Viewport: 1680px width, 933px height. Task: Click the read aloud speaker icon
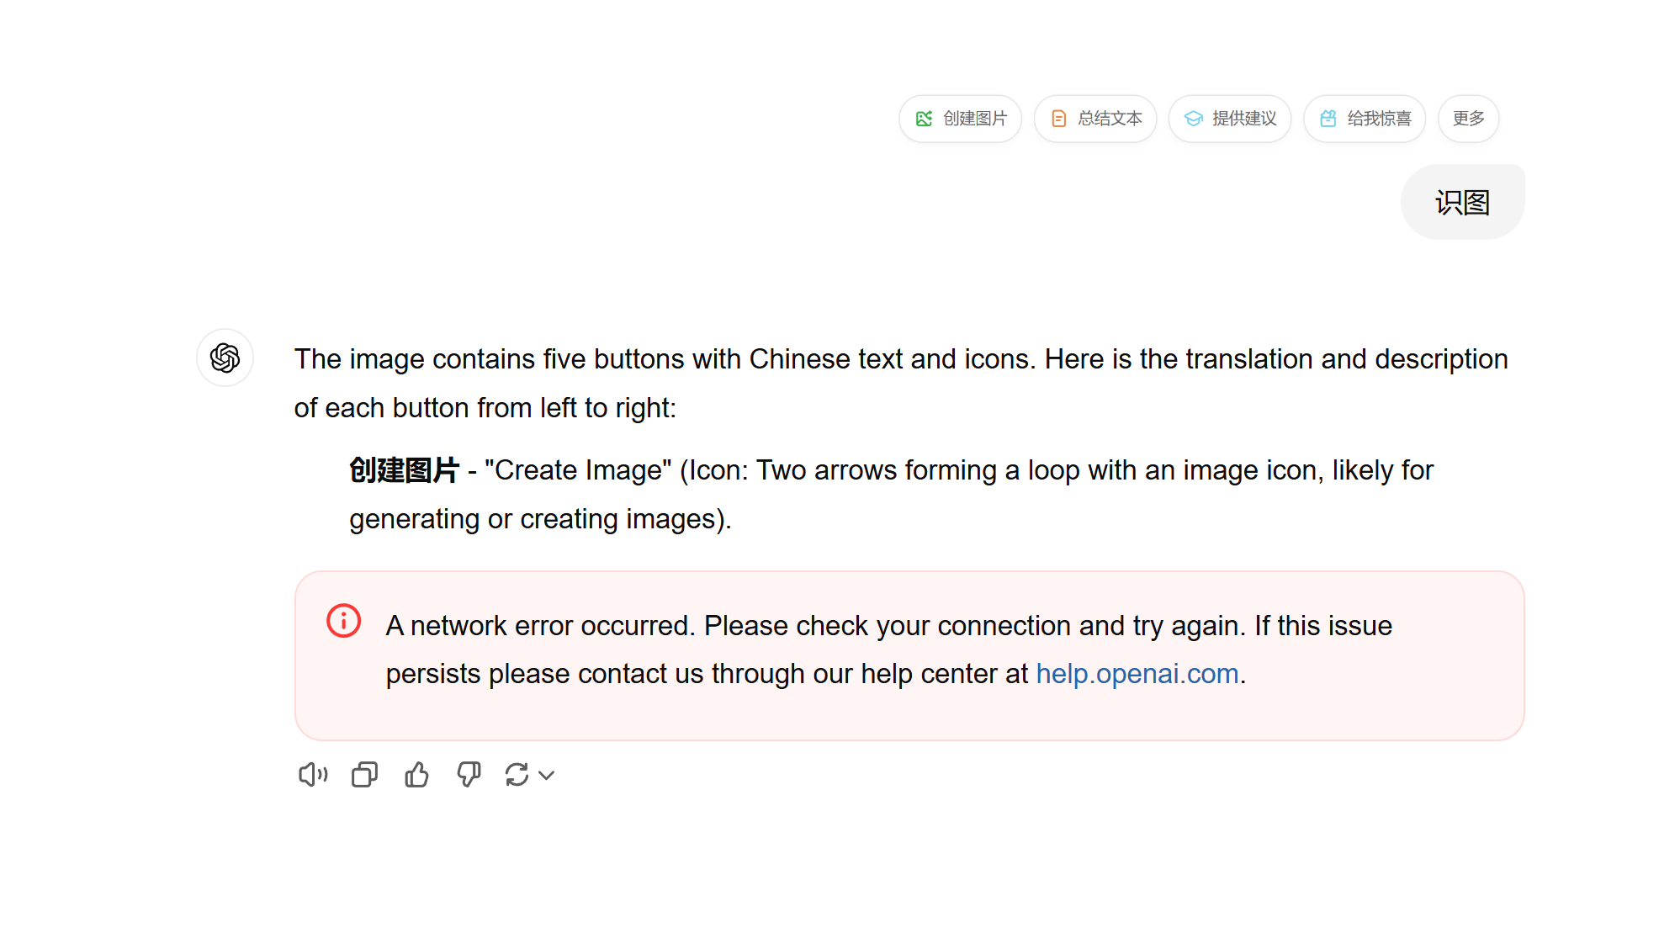coord(313,774)
